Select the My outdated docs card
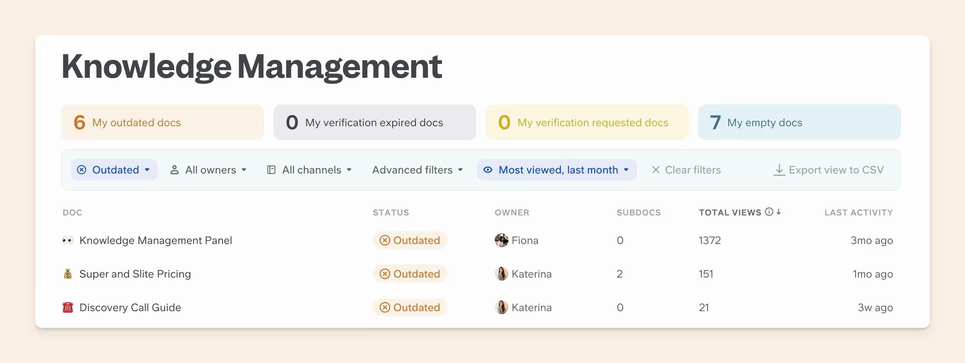 [x=162, y=122]
